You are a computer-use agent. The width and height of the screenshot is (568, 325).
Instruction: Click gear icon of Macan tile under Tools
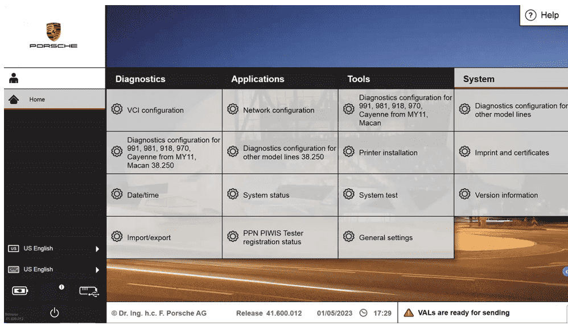[x=348, y=109]
